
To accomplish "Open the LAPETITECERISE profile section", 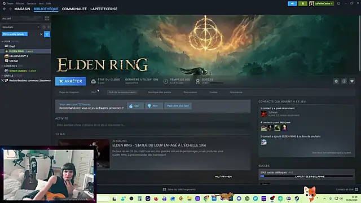I will (104, 9).
